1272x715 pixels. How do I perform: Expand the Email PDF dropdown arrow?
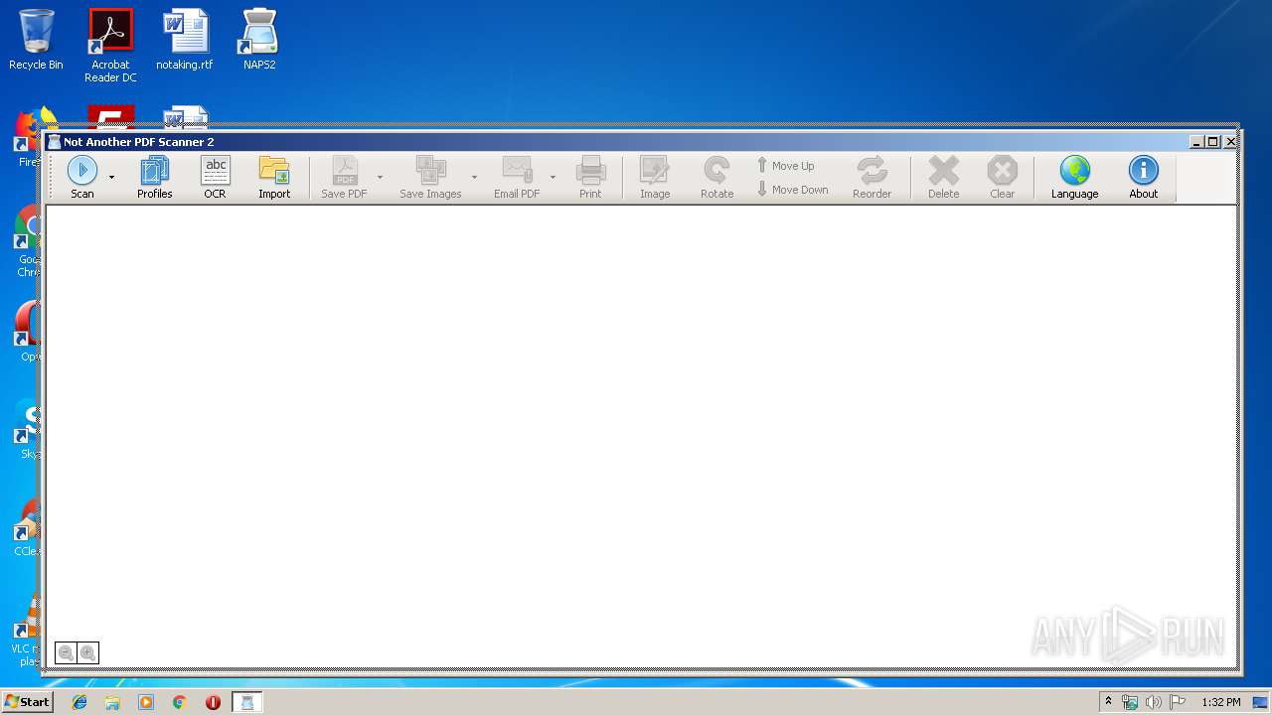pos(553,178)
